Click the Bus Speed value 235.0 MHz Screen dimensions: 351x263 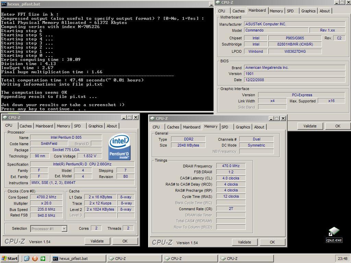tap(46, 209)
